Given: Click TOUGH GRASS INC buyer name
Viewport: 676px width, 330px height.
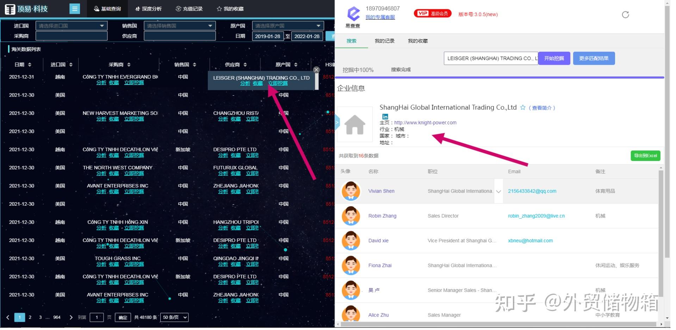Looking at the screenshot, I should (x=118, y=259).
